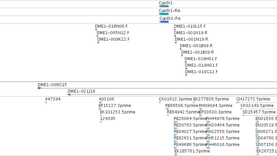
Task: Select the Cyp6t1-RA transcript arrow glyph
Action: point(164,14)
